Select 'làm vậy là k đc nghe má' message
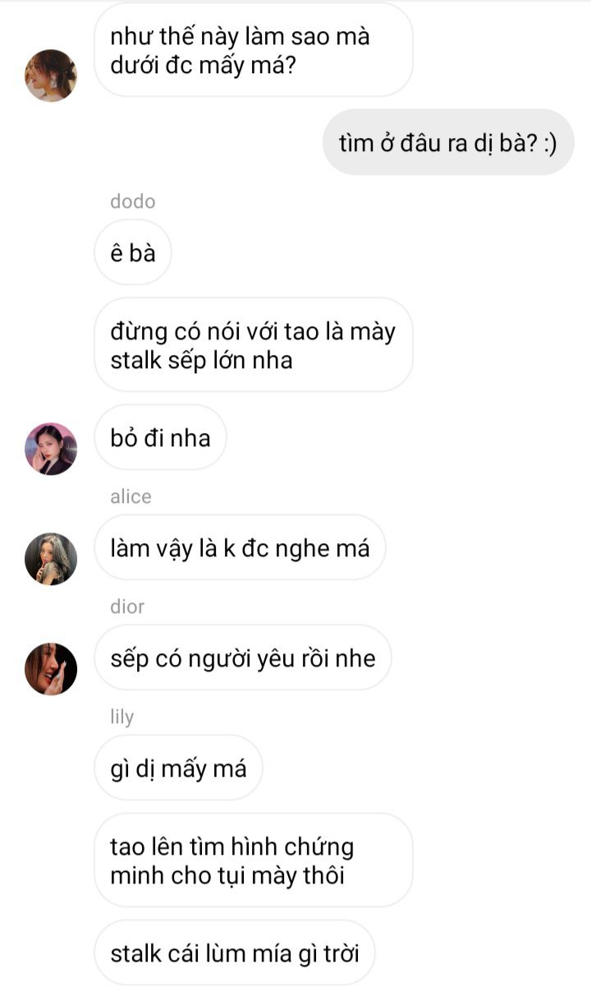 [x=240, y=547]
